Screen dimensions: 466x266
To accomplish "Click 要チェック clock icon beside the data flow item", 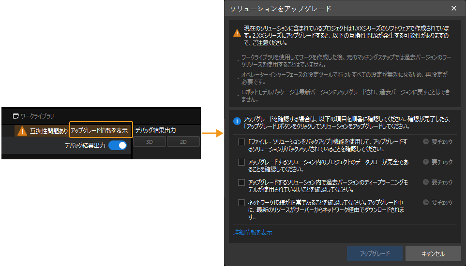I will click(425, 162).
